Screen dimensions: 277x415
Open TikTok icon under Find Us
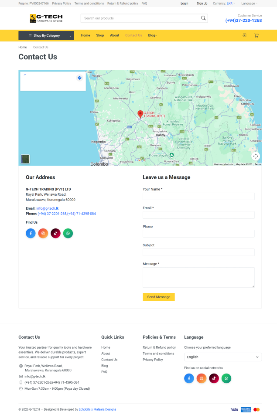(x=55, y=233)
